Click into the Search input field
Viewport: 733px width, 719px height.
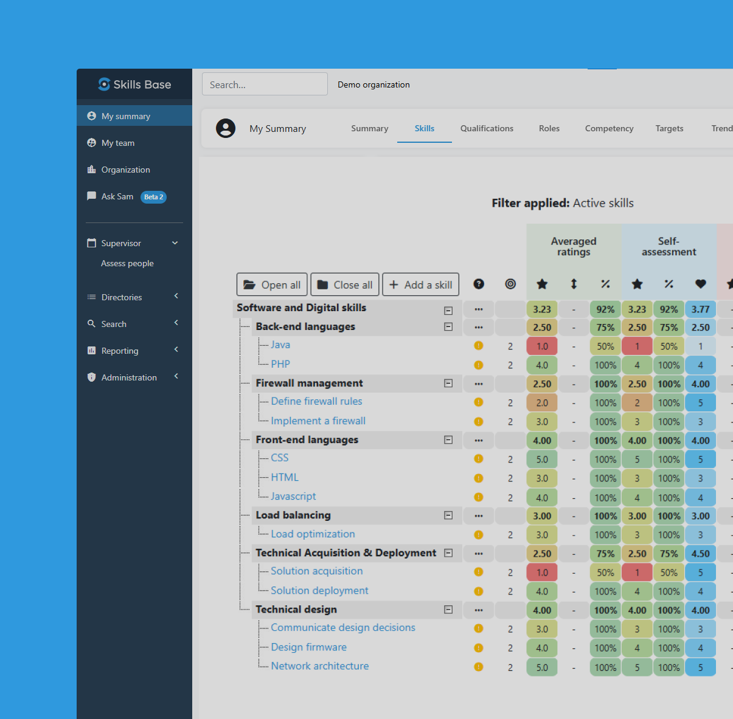pos(265,84)
